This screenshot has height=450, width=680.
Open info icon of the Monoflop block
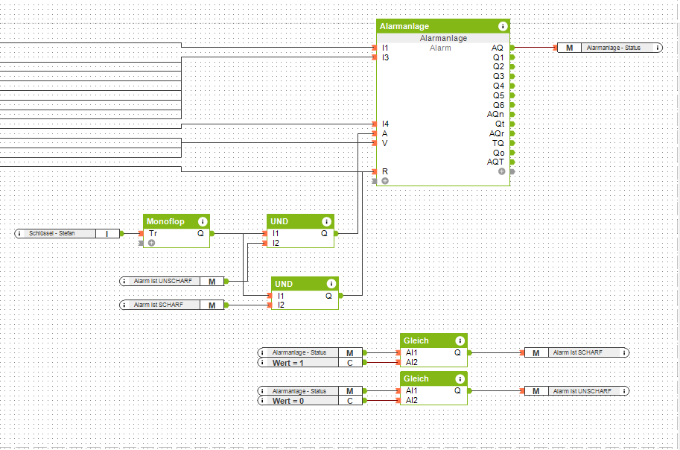click(203, 222)
